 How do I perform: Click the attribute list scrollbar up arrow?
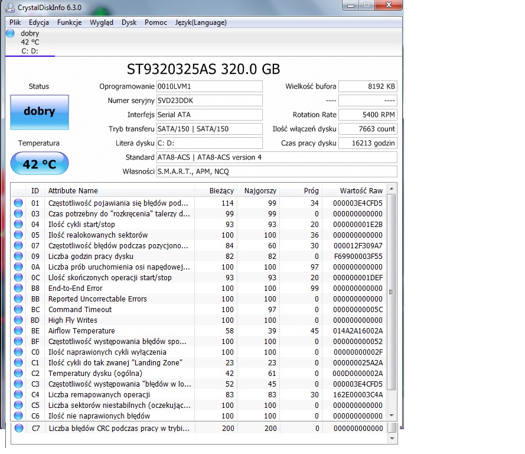click(392, 189)
